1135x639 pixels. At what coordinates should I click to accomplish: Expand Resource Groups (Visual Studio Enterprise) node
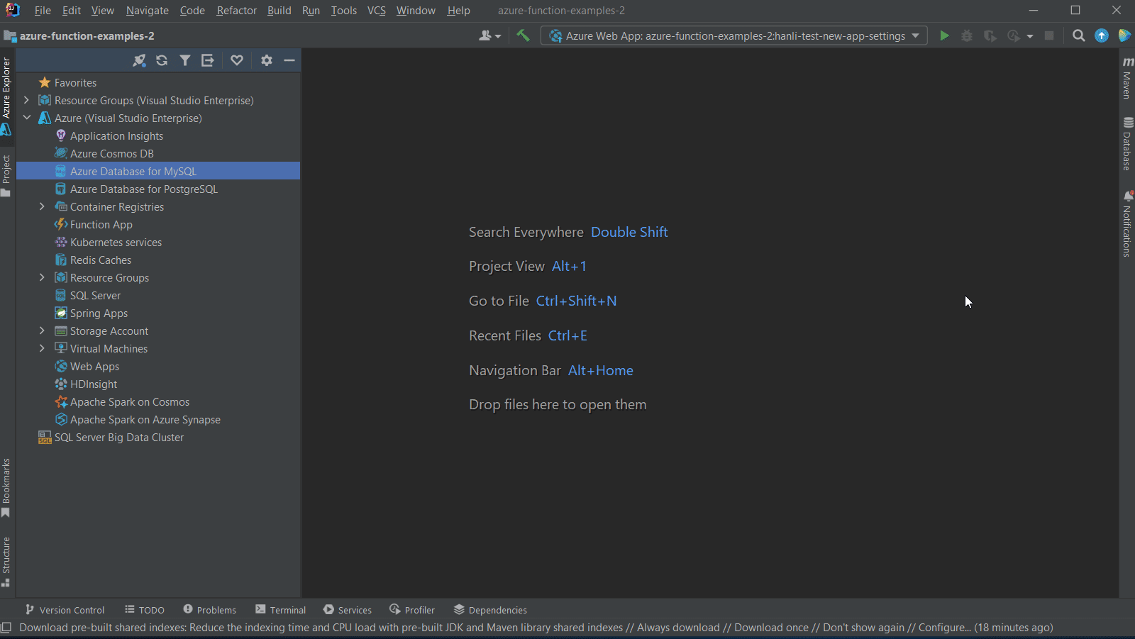tap(26, 100)
